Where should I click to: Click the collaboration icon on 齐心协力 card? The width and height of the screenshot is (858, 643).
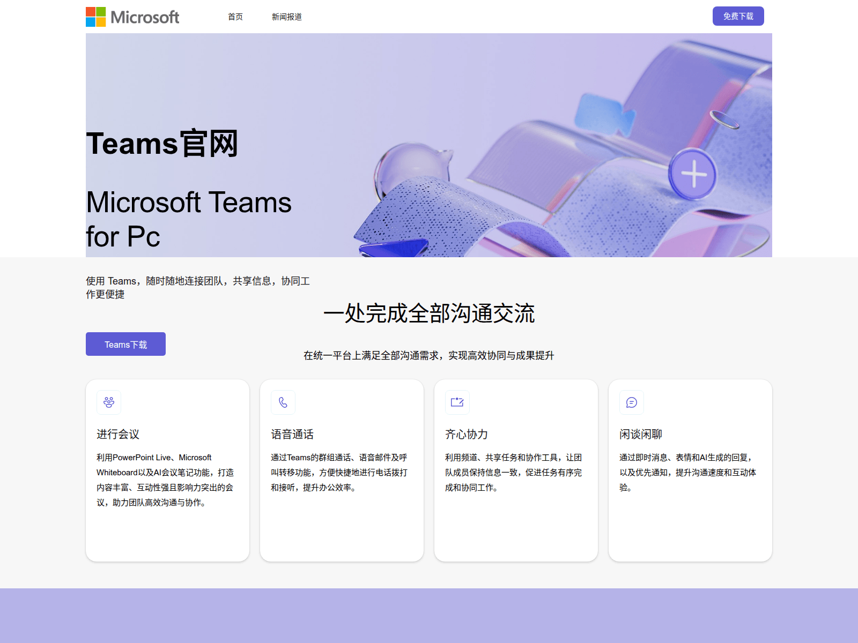point(457,402)
